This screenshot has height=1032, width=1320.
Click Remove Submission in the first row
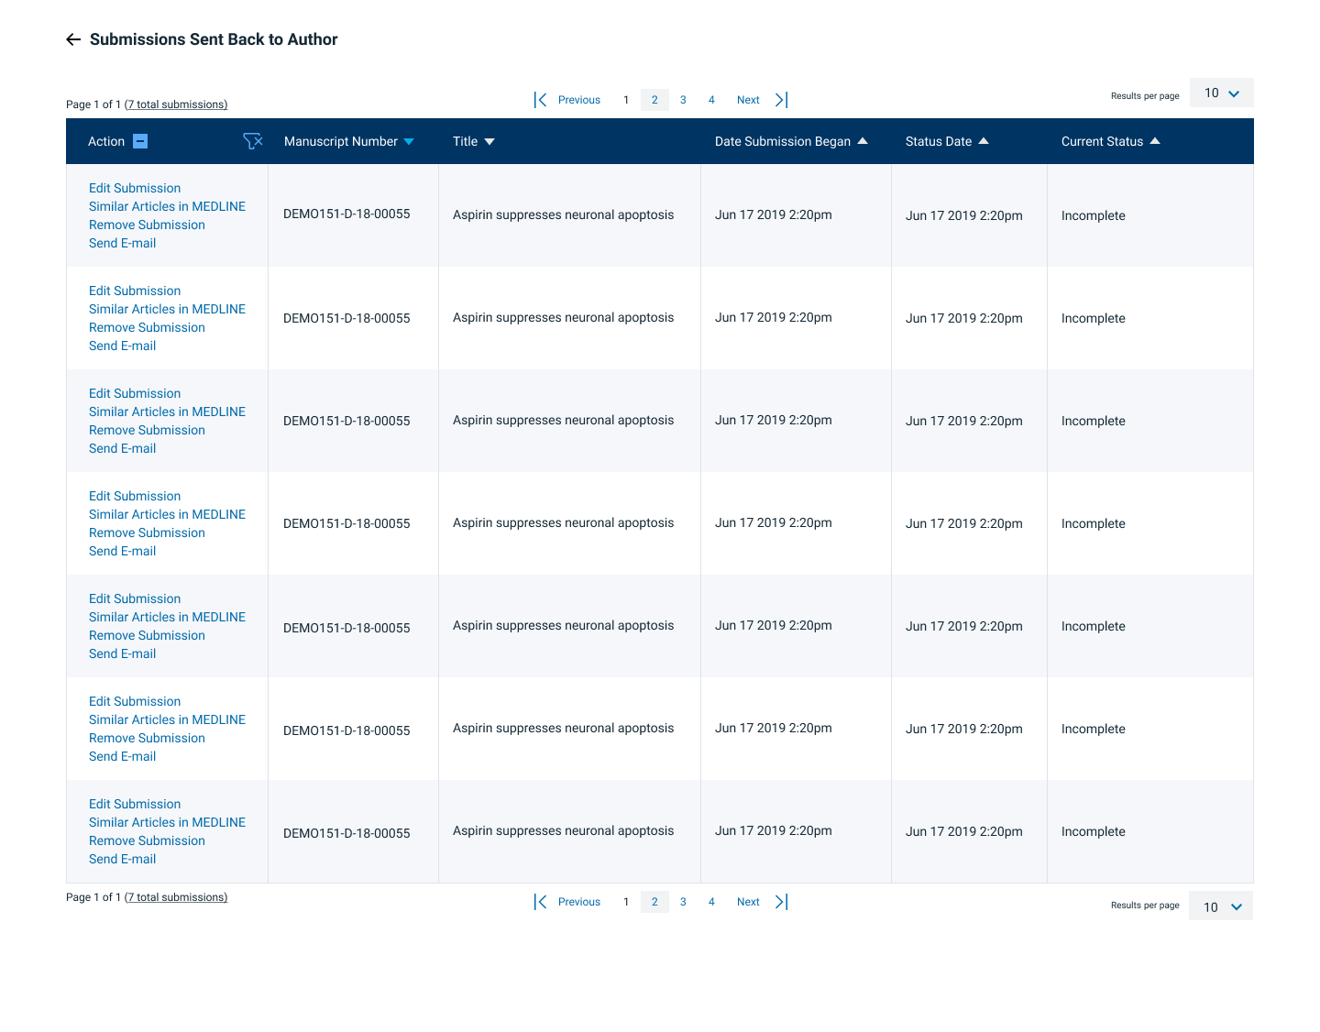pos(147,225)
